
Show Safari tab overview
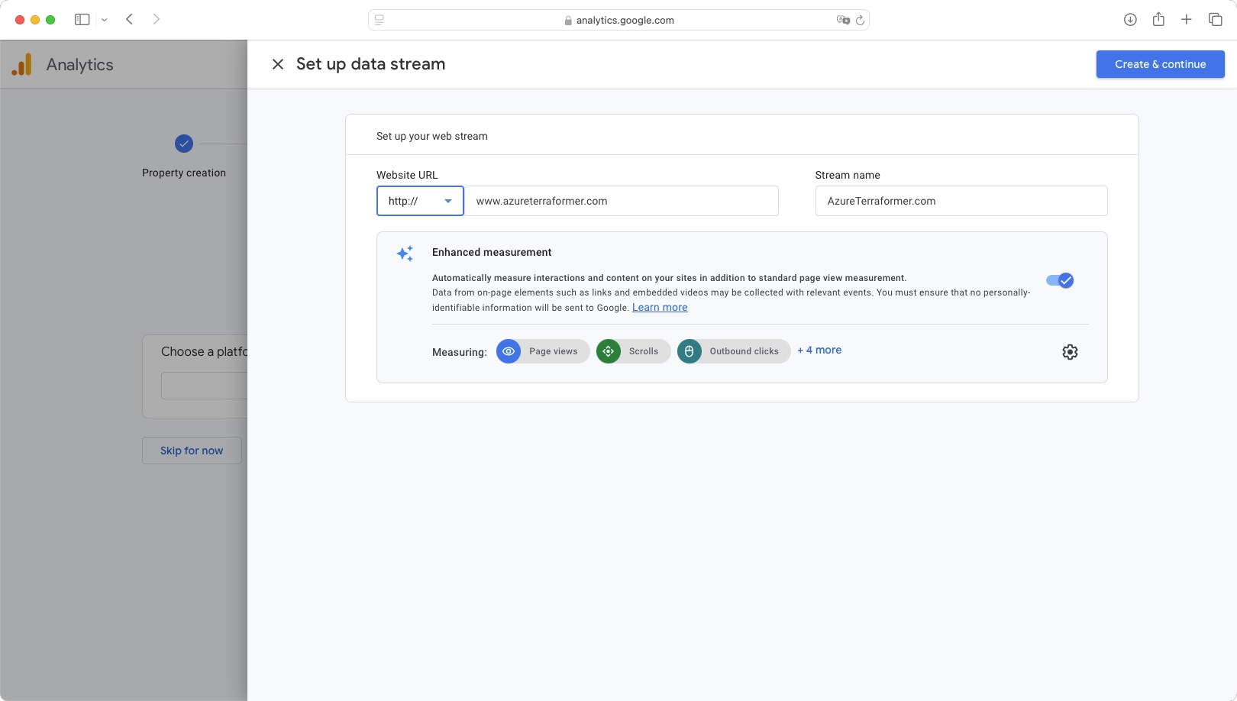click(1215, 19)
